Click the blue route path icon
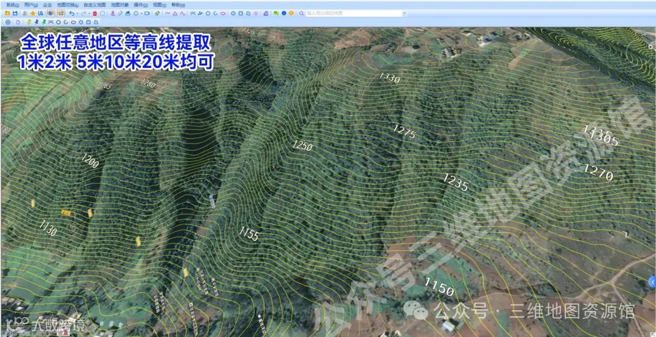This screenshot has width=656, height=337. click(x=40, y=13)
